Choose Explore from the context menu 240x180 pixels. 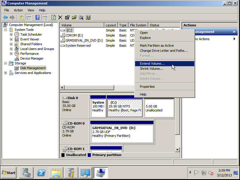pos(165,38)
